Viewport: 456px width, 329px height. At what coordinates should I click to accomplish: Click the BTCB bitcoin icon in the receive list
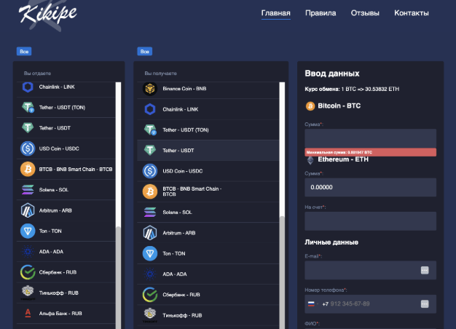coord(150,191)
